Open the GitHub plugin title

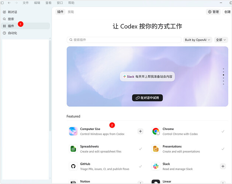[x=85, y=164]
